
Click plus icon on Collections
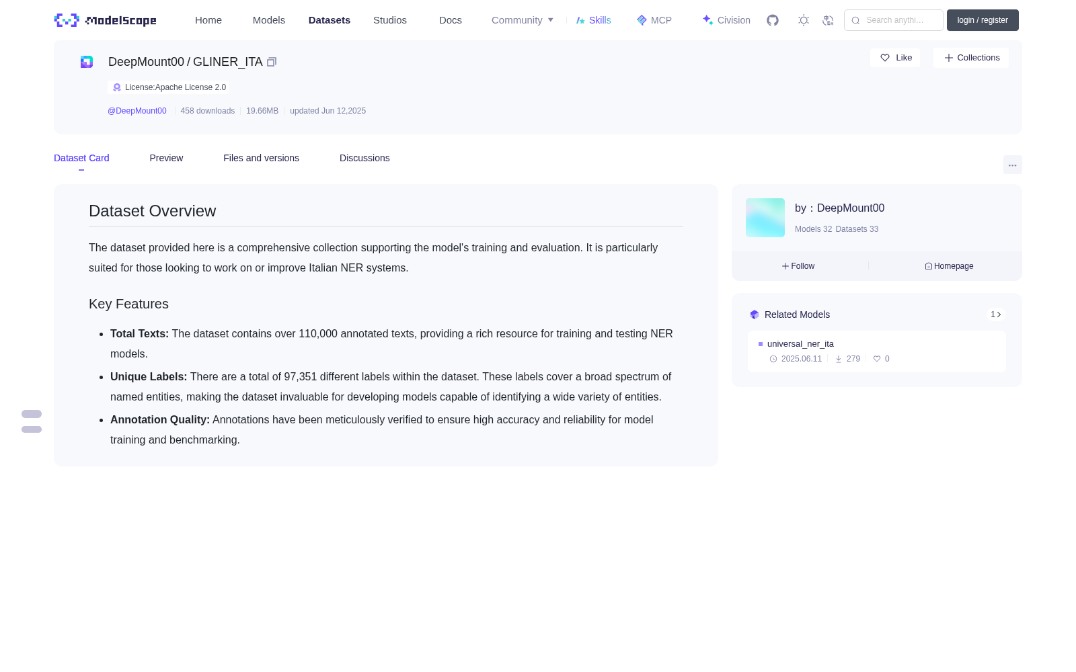pyautogui.click(x=949, y=58)
